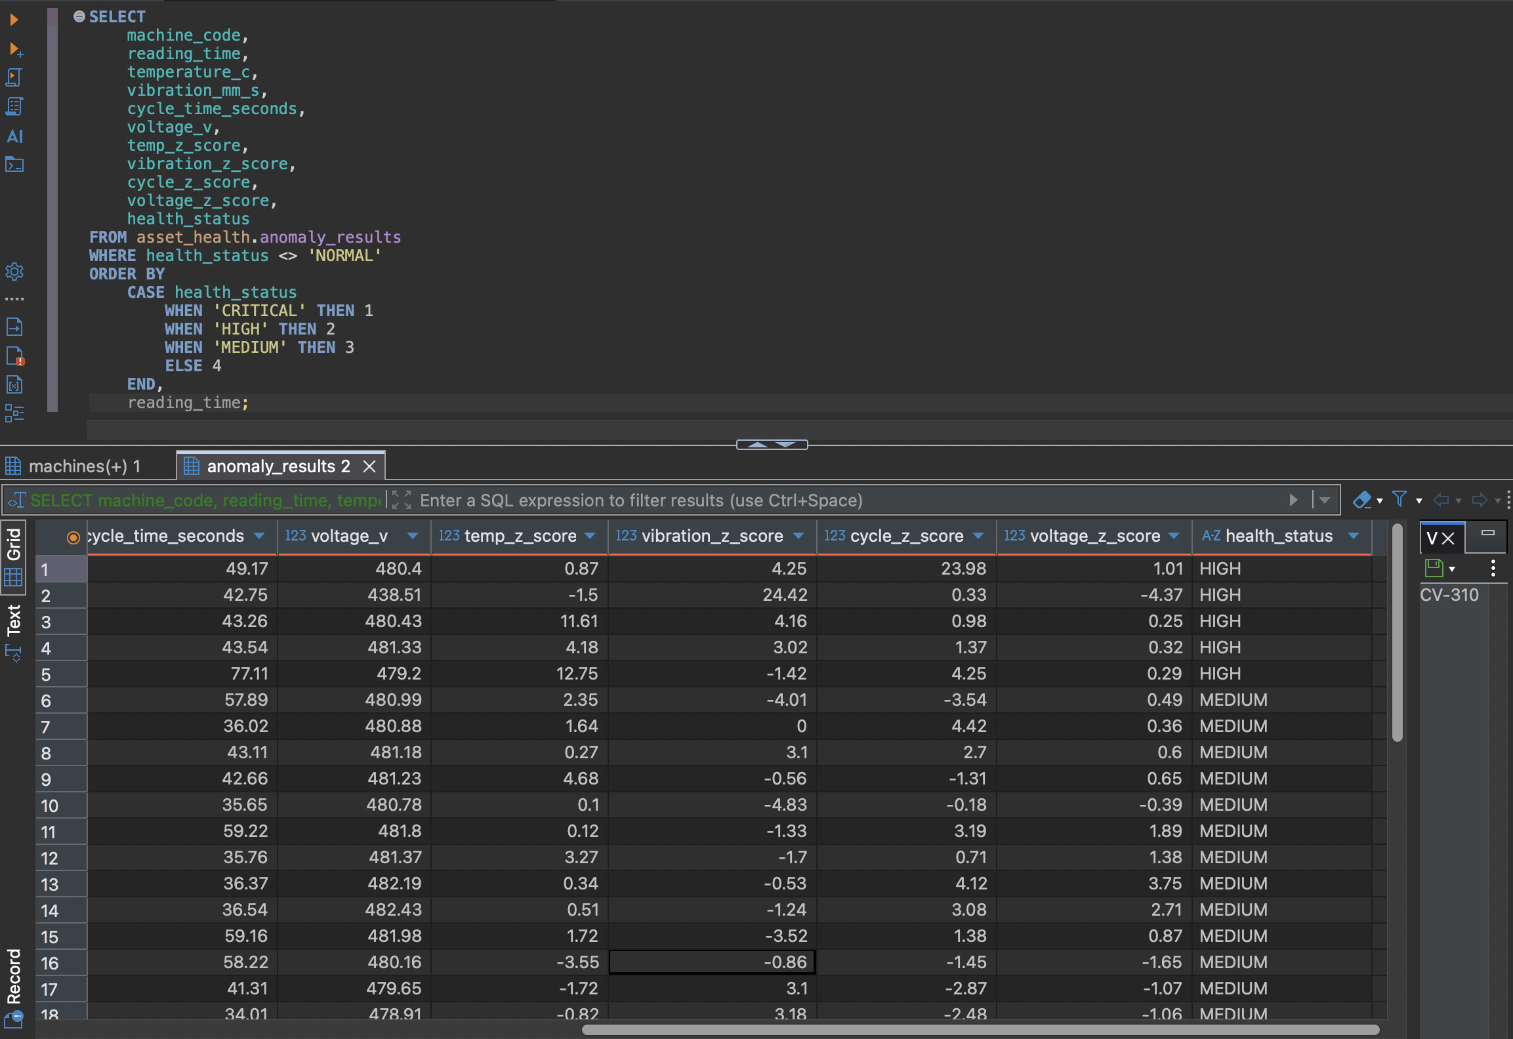Switch to the machines(+) 1 tab
The height and width of the screenshot is (1039, 1513).
85,466
